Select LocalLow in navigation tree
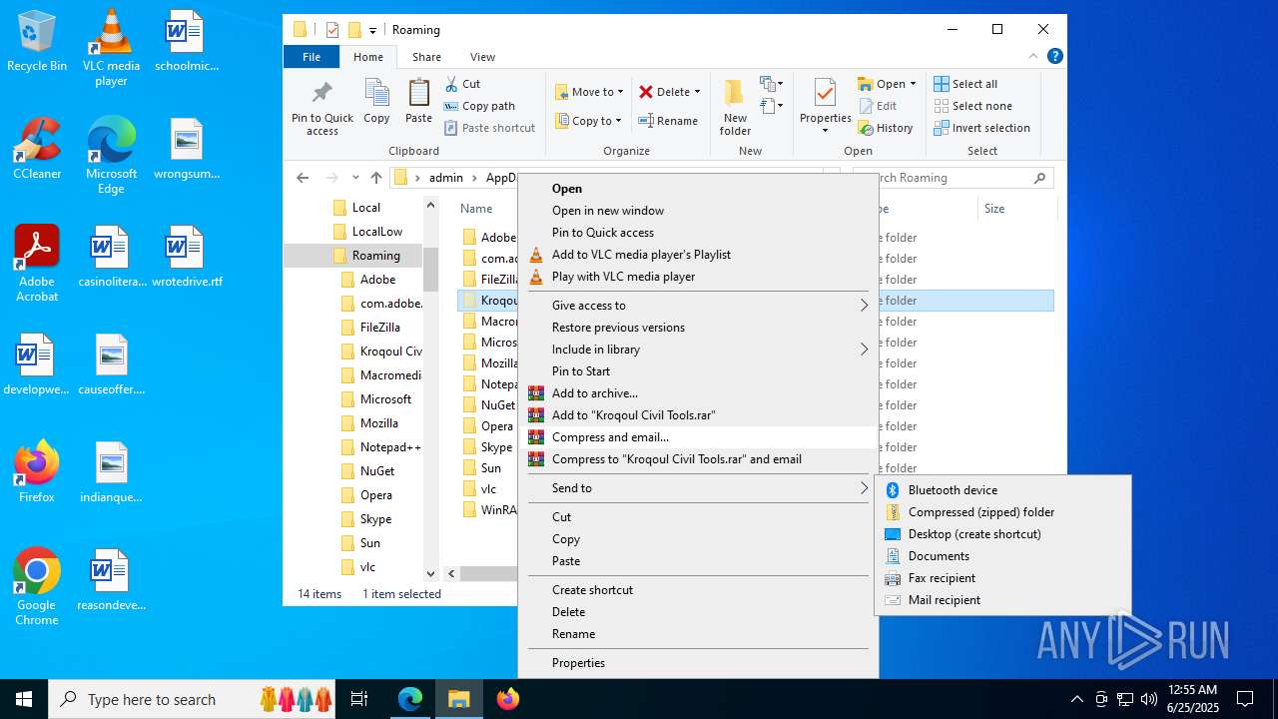 pyautogui.click(x=376, y=232)
